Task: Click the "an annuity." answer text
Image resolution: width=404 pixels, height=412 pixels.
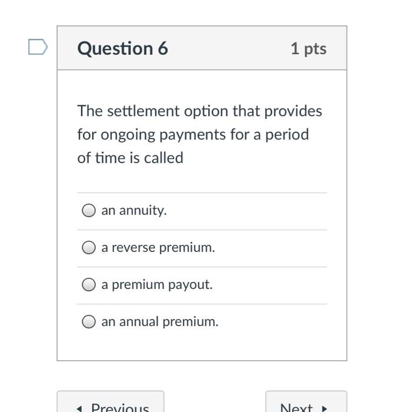Action: point(134,211)
